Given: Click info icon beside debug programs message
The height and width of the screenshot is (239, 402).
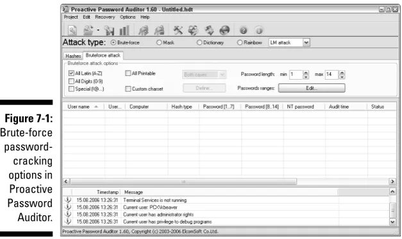Looking at the screenshot, I should [x=68, y=221].
